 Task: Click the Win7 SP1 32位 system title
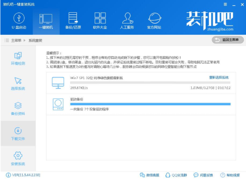tap(97, 78)
